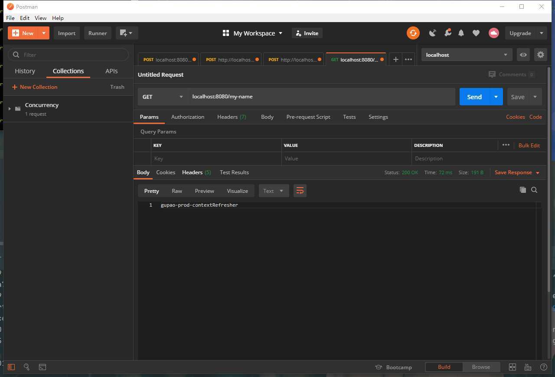Click the Trash link in sidebar
Viewport: 555px width, 377px height.
point(117,87)
